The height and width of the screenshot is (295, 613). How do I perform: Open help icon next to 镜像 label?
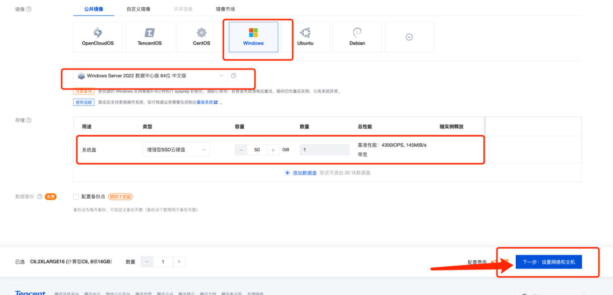pos(29,9)
